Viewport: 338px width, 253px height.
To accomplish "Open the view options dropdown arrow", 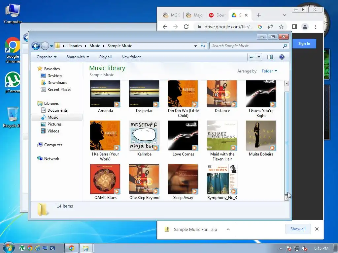I will (259, 57).
